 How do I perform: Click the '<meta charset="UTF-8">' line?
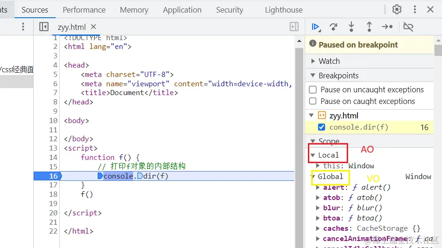[127, 75]
